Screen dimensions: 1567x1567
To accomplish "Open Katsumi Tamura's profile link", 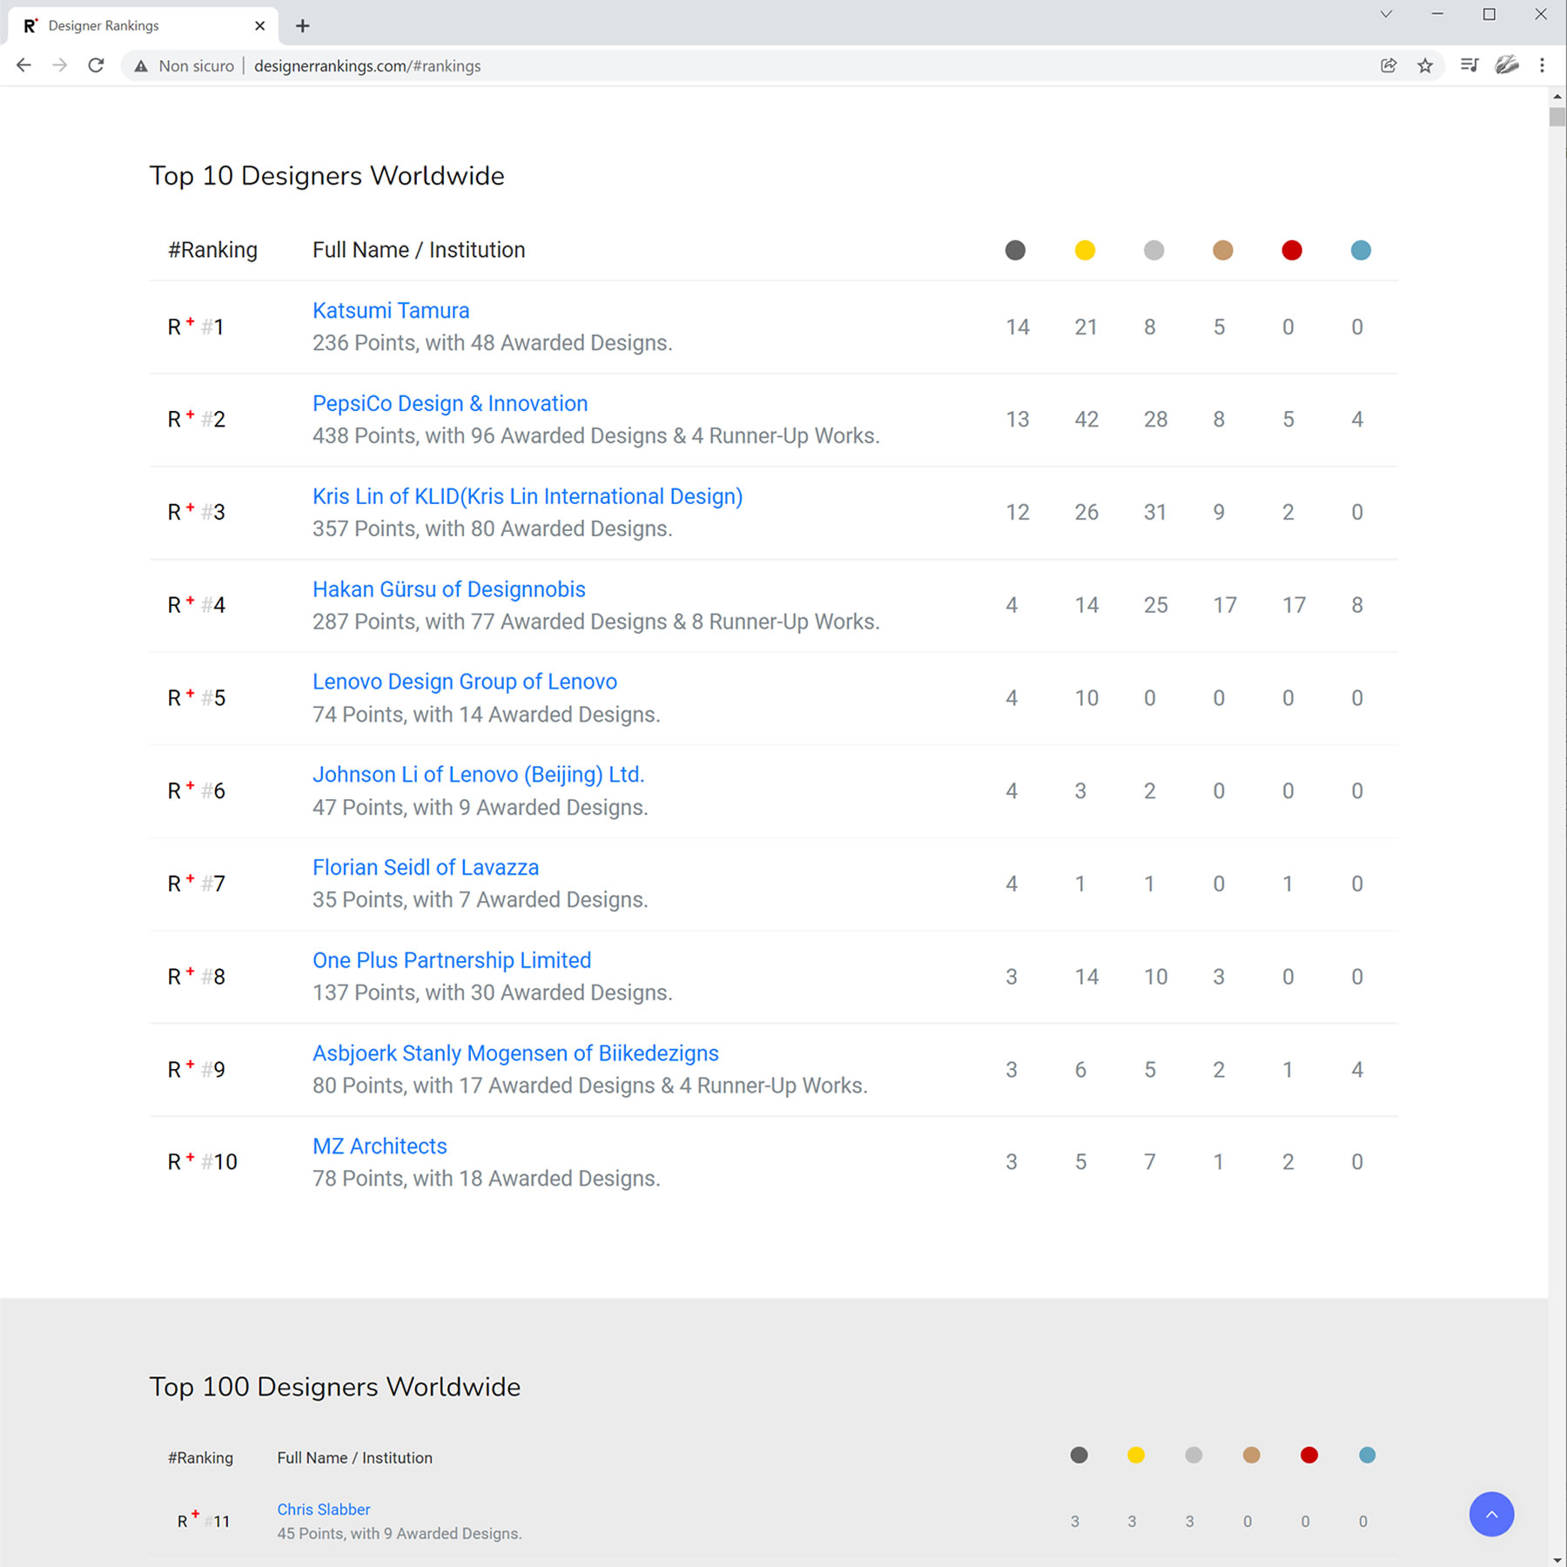I will [390, 311].
